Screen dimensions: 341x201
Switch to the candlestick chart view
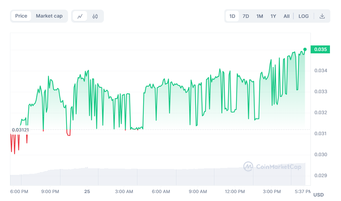click(x=95, y=16)
